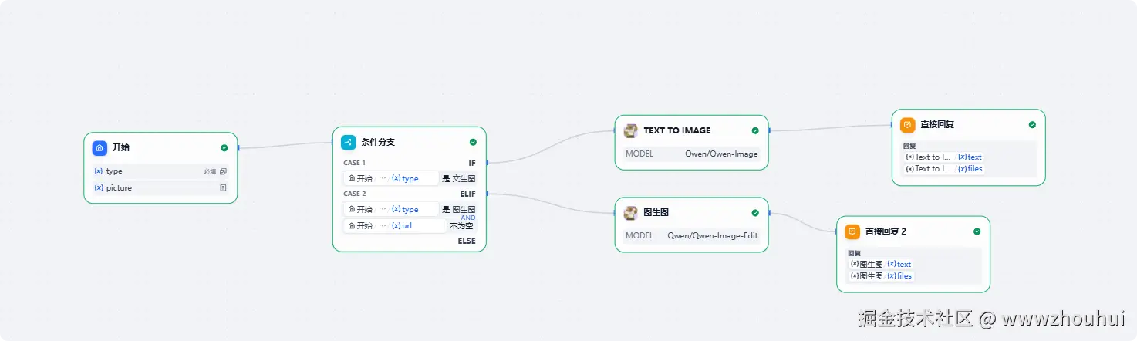Click the orange answer icon of 直接回复
This screenshot has width=1137, height=341.
[x=908, y=124]
